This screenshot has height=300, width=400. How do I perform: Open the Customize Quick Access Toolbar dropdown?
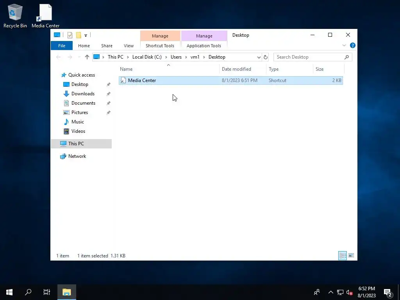point(86,36)
